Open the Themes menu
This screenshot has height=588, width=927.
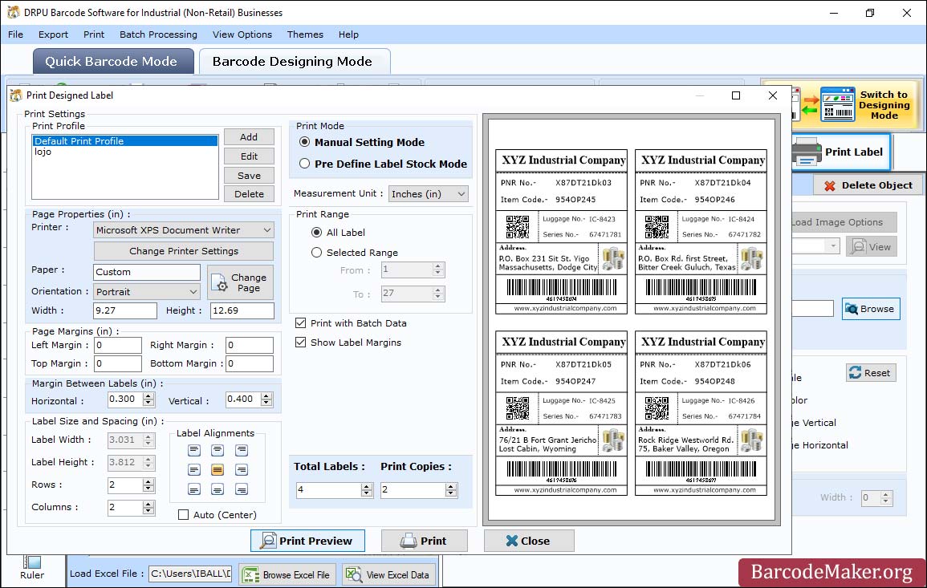click(x=305, y=34)
